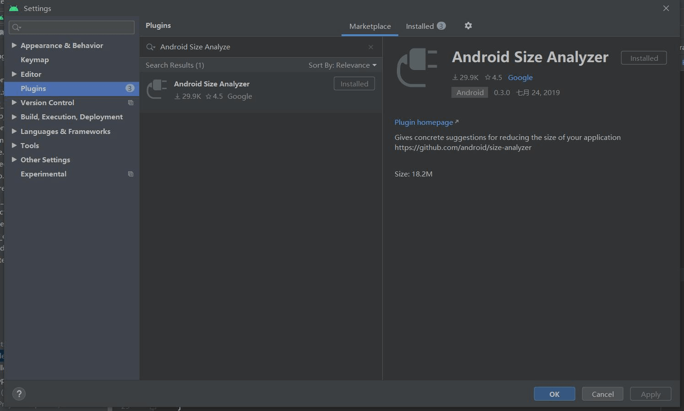The height and width of the screenshot is (411, 684).
Task: Switch to the Marketplace tab
Action: tap(370, 27)
